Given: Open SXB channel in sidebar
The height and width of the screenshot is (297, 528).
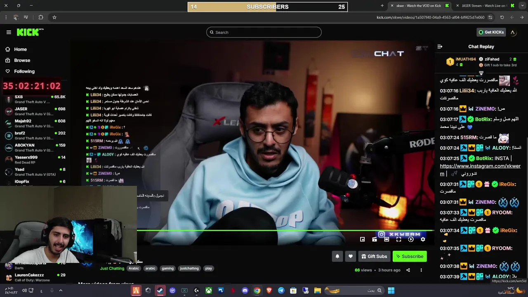Looking at the screenshot, I should (x=35, y=99).
